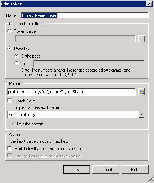Close the Edit Token dialog
The image size is (154, 183).
coord(149,4)
